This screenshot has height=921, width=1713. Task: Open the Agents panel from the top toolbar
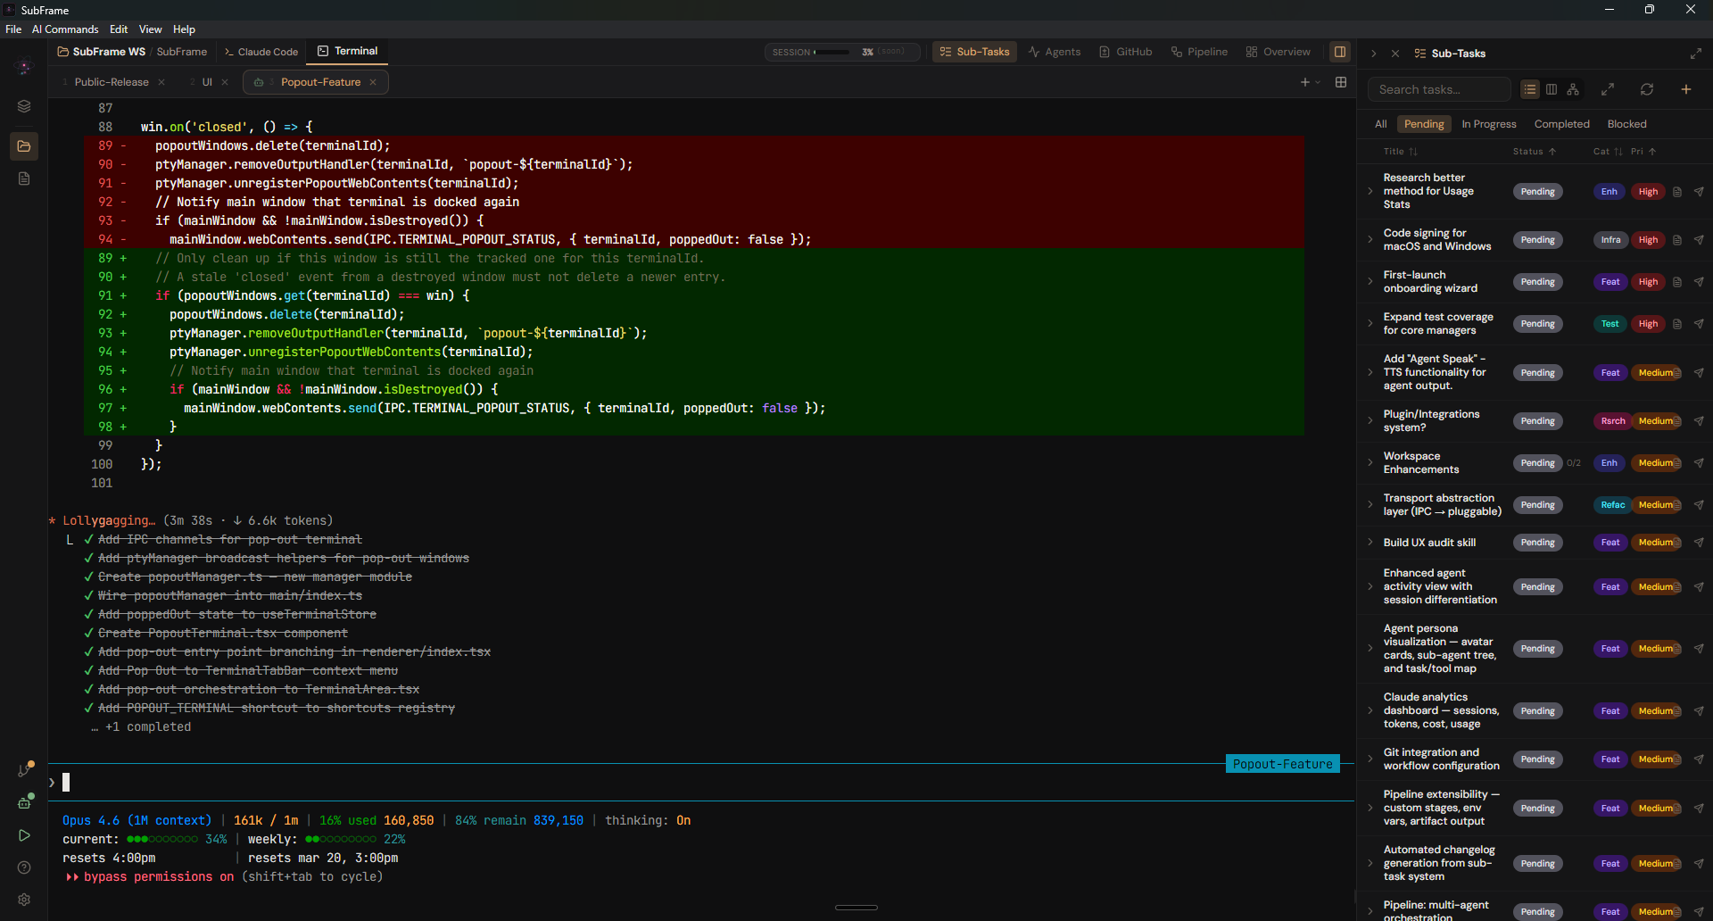(x=1055, y=51)
